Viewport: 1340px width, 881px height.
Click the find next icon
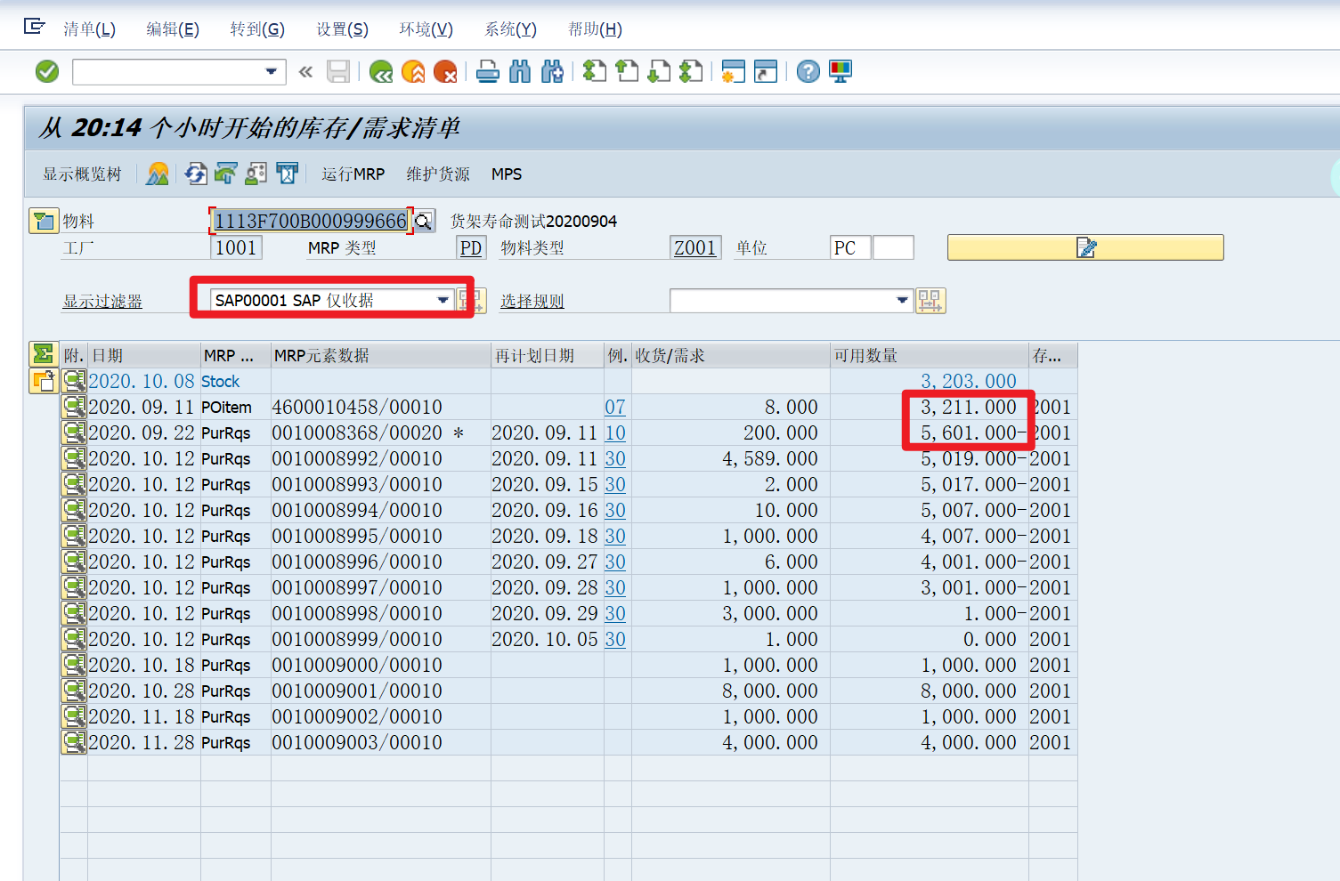coord(552,71)
